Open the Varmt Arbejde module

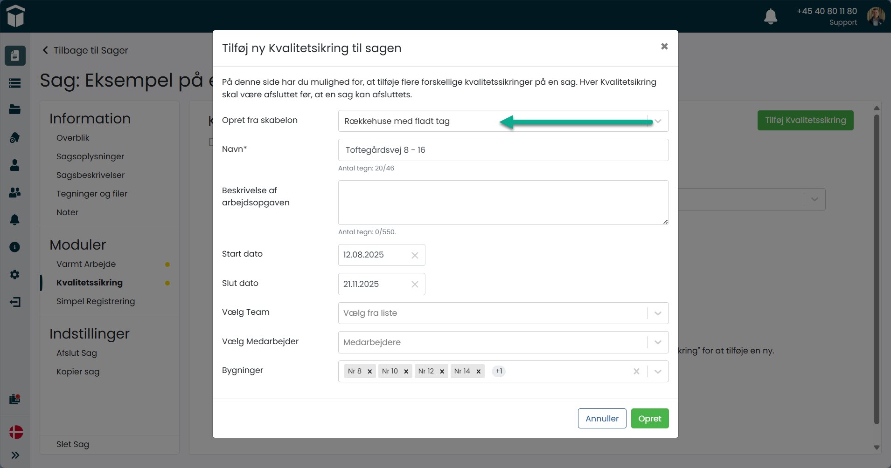[x=86, y=264]
